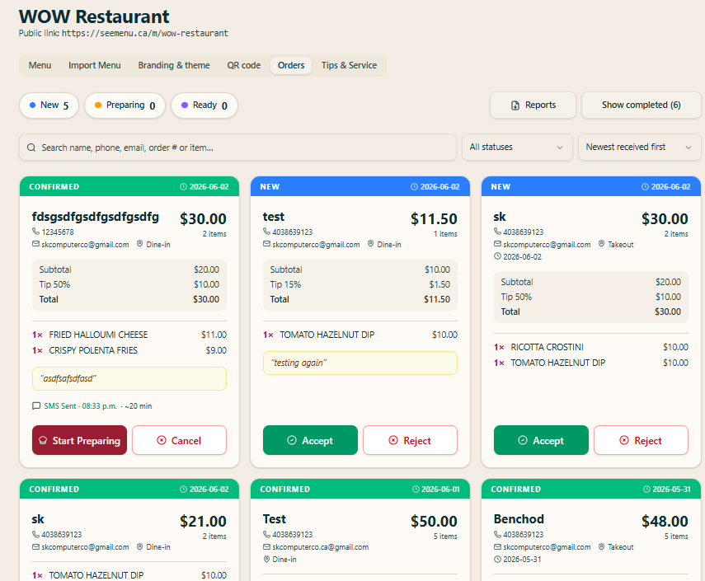705x581 pixels.
Task: Click email icon on fdsgsdfgsdfgsdfgsdfg order
Action: 35,244
